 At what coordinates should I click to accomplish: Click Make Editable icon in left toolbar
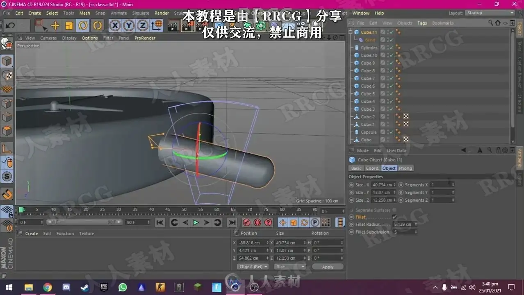click(x=7, y=43)
